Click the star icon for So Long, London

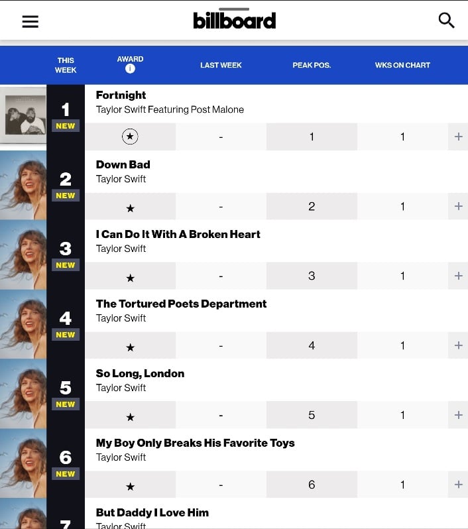click(x=130, y=417)
